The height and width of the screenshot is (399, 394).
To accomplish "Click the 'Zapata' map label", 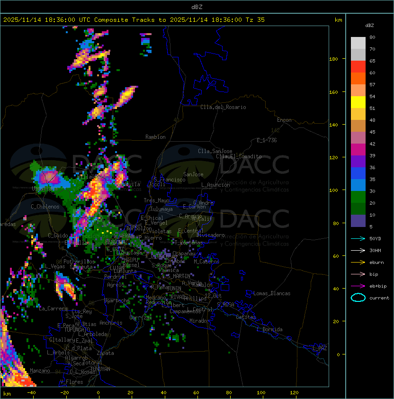I will pos(105,353).
